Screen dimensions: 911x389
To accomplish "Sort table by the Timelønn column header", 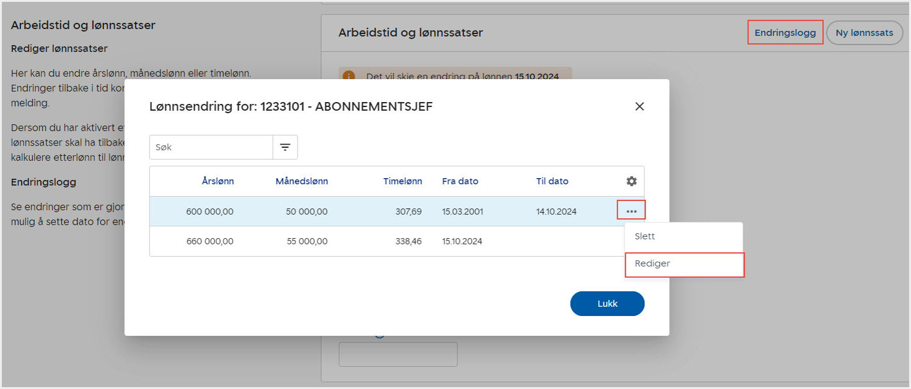I will point(402,181).
